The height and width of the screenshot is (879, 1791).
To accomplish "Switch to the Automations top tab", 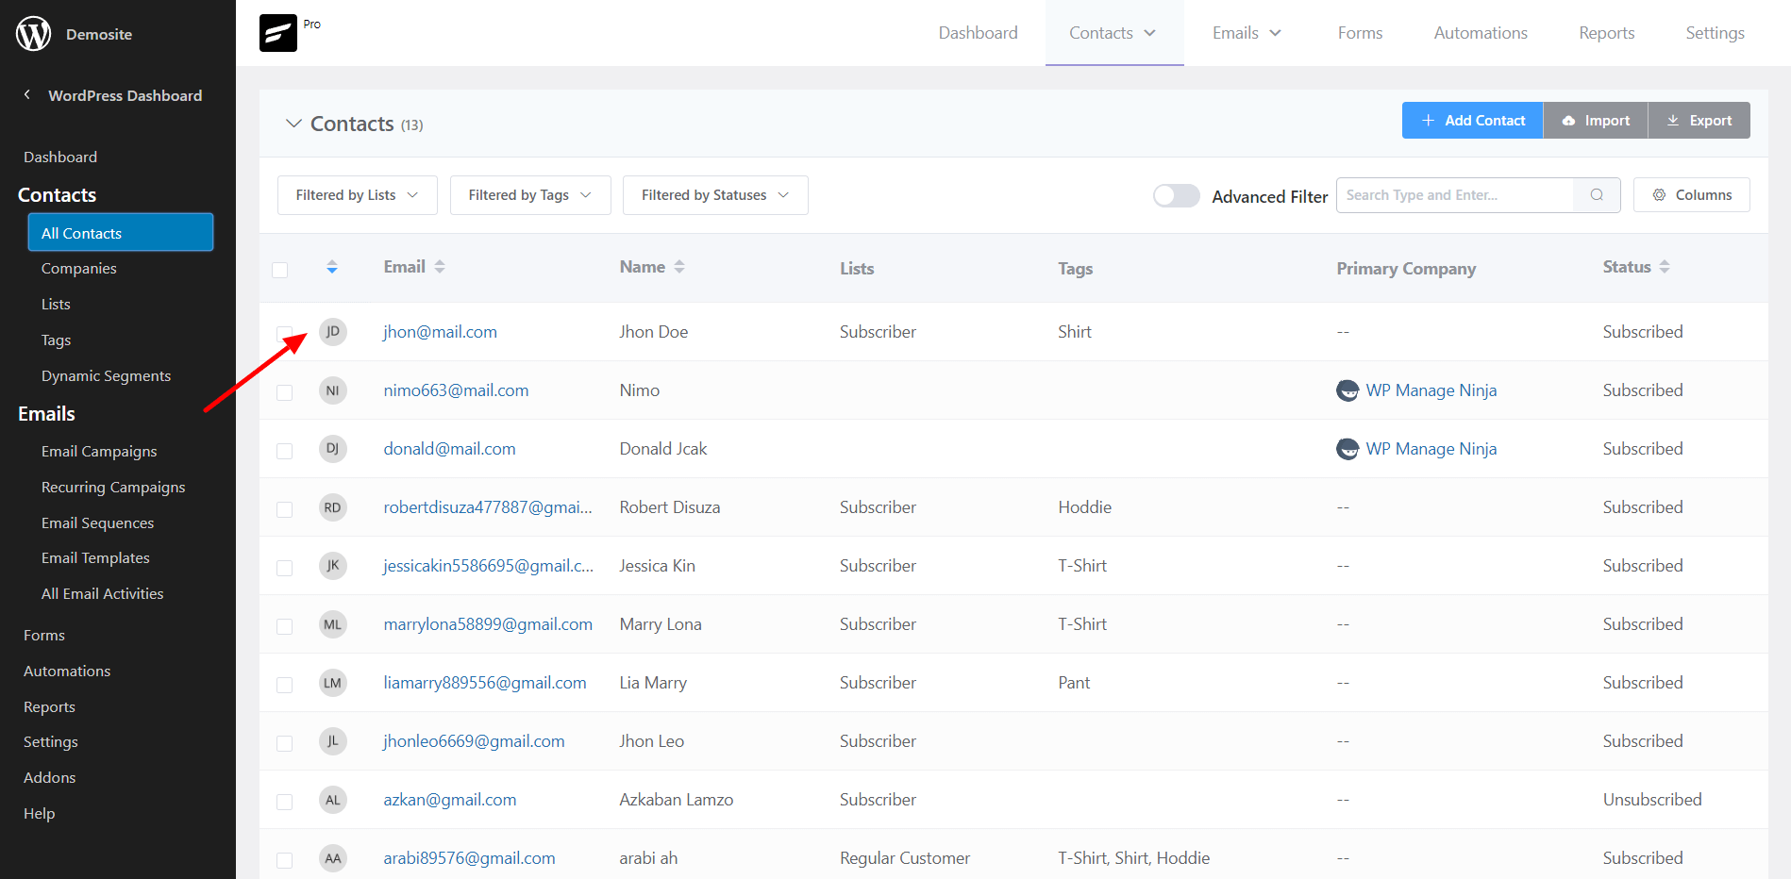I will tap(1480, 33).
